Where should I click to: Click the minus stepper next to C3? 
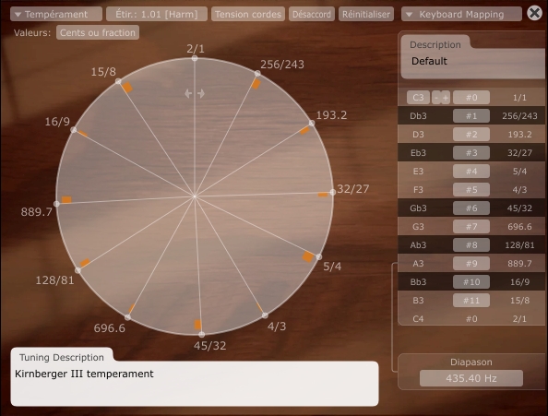(x=435, y=98)
